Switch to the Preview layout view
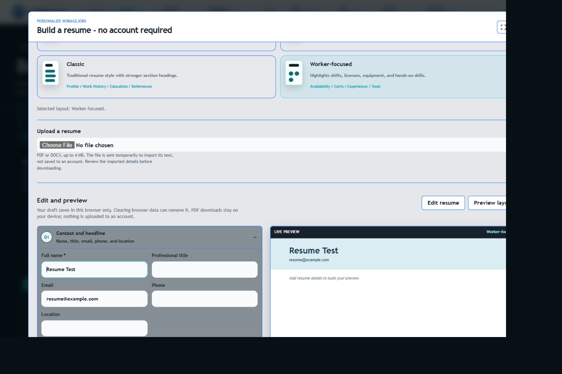The image size is (562, 374). click(x=487, y=203)
